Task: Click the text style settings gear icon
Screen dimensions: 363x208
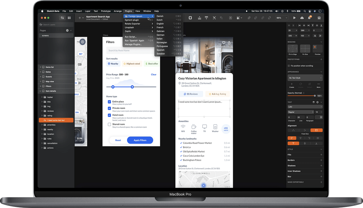Action: coord(317,102)
